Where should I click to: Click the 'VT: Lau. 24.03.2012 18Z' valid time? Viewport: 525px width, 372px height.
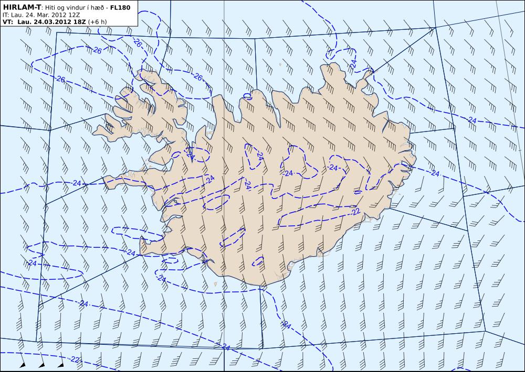44,21
